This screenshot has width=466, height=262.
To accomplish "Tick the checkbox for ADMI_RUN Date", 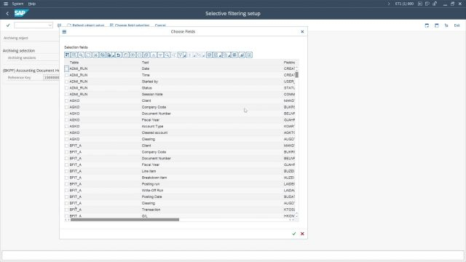I will (66, 68).
